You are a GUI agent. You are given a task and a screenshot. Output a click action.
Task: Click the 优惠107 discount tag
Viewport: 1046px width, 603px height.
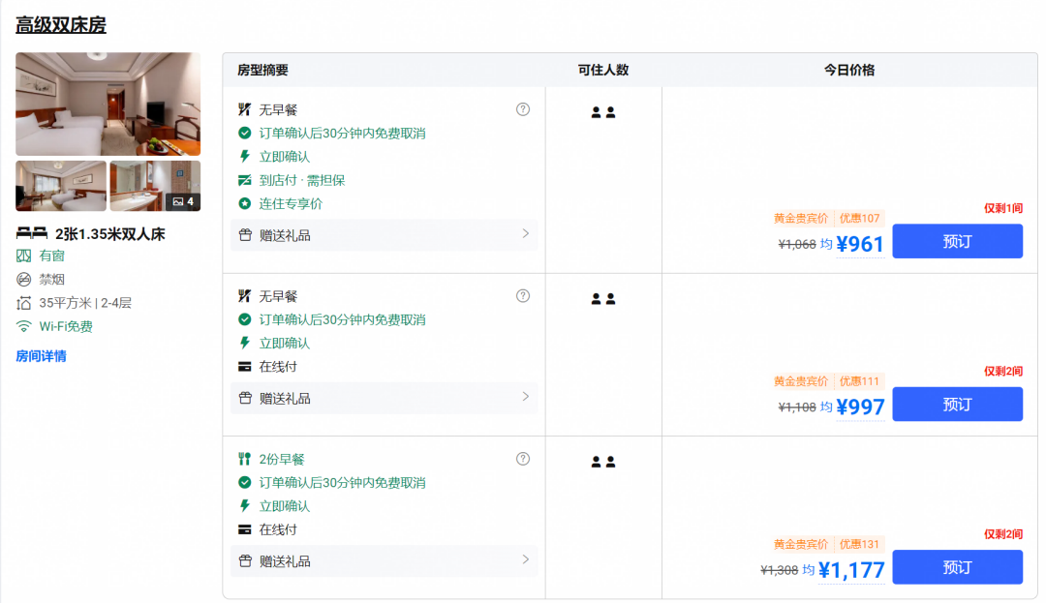click(x=859, y=218)
